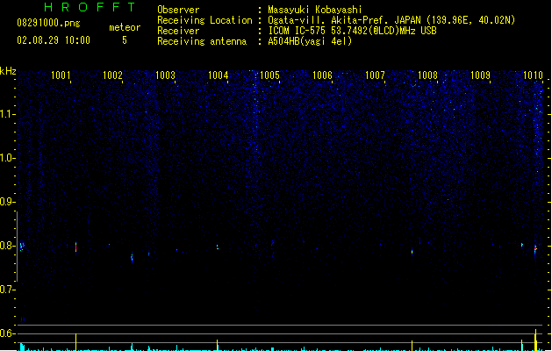This screenshot has height=351, width=552.
Task: Click the red meteor echo after 1001
Action: point(75,247)
